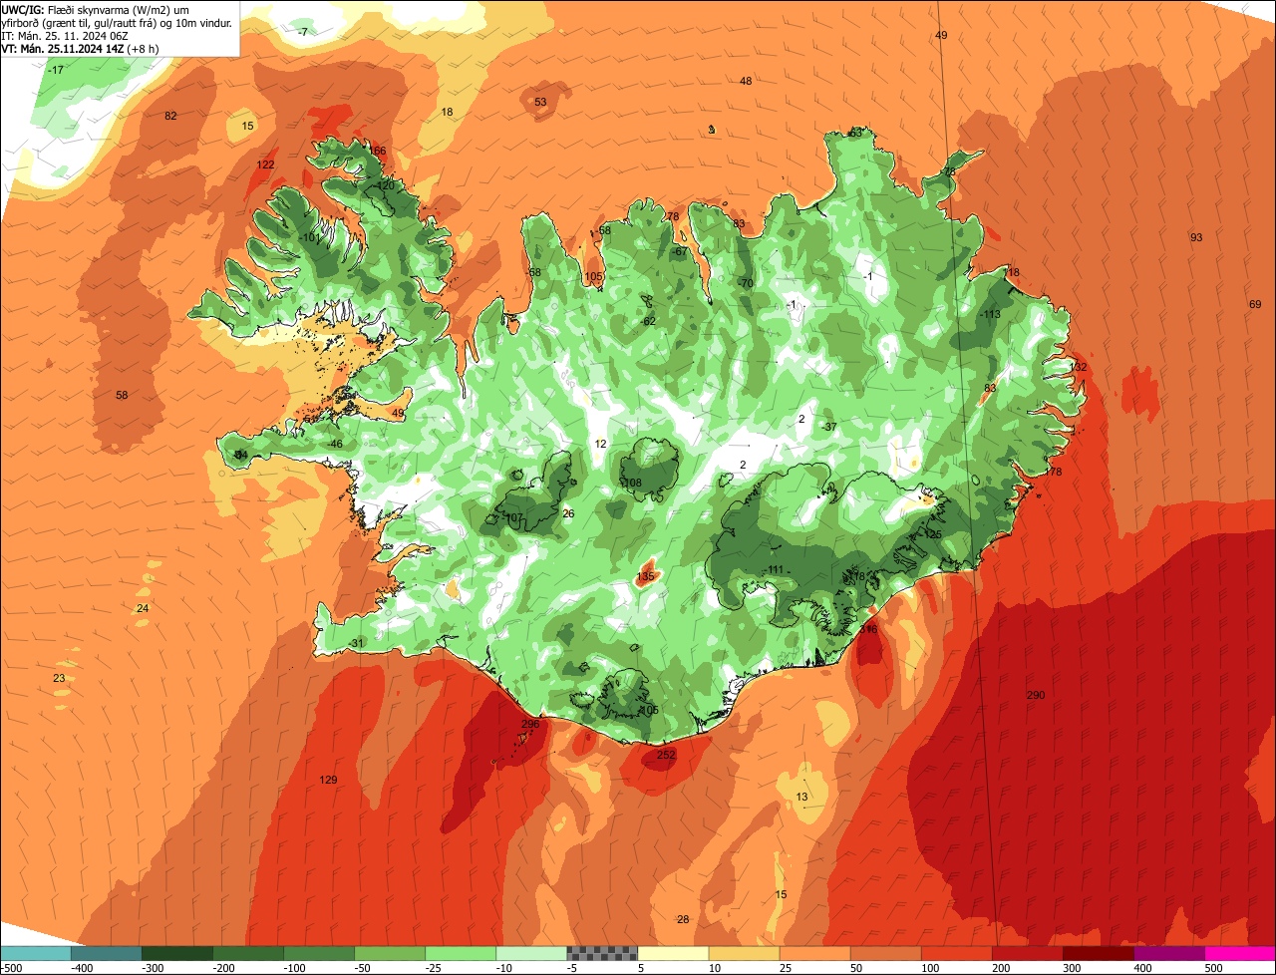Click the map value '178' on the southeast coast

pyautogui.click(x=1054, y=472)
